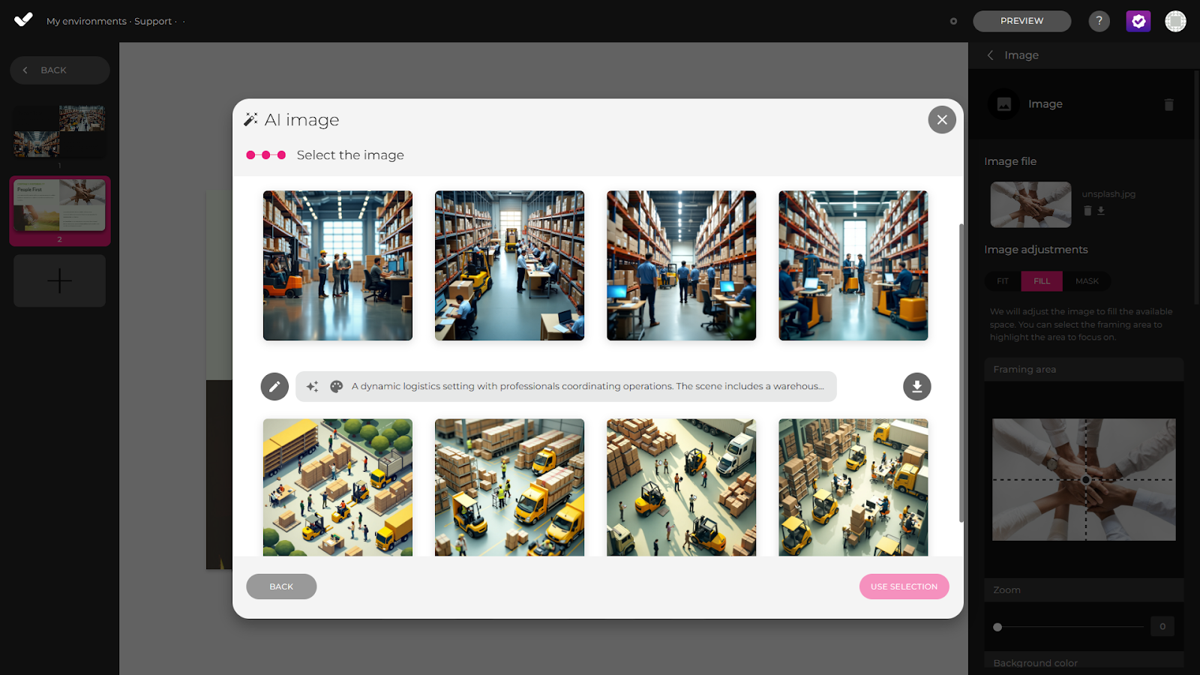This screenshot has width=1200, height=675.
Task: Close the AI image dialog
Action: coord(941,120)
